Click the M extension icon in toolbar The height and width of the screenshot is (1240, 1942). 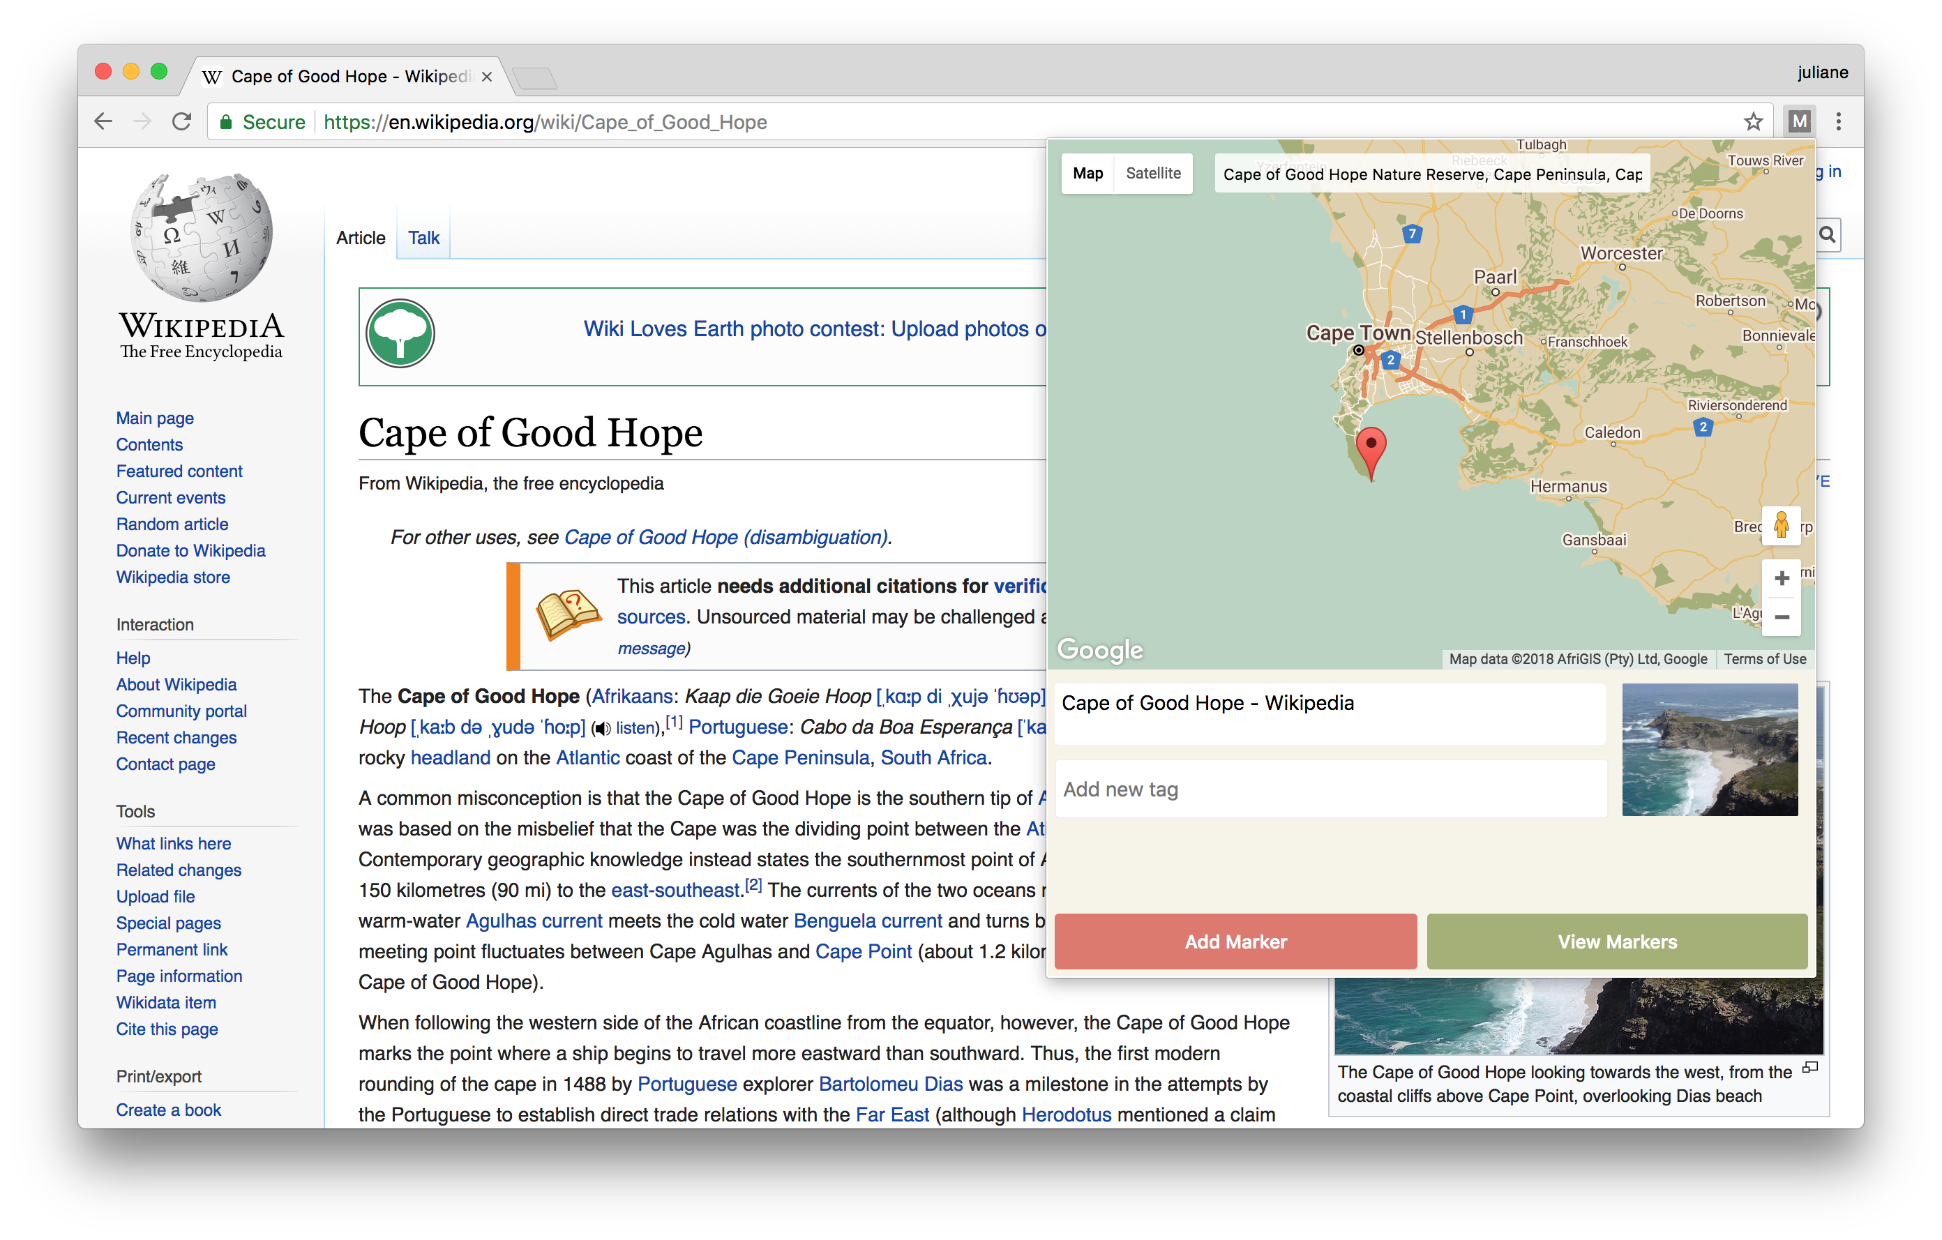(x=1799, y=122)
